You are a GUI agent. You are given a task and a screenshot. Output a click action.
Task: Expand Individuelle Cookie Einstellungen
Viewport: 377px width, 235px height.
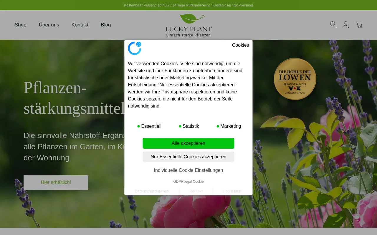(x=188, y=170)
